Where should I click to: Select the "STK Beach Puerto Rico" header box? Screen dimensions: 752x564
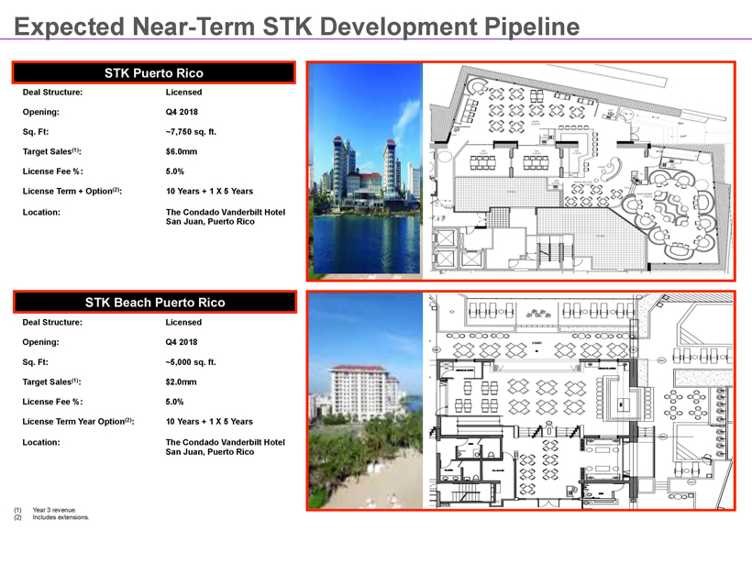tap(153, 302)
